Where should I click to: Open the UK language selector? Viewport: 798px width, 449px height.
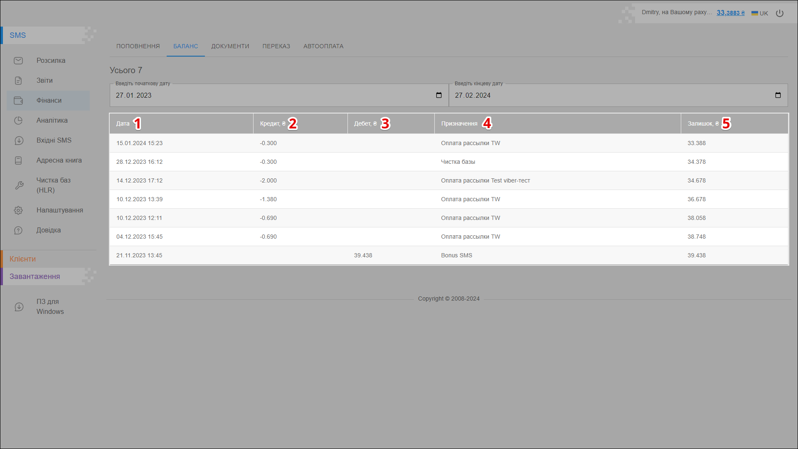760,13
